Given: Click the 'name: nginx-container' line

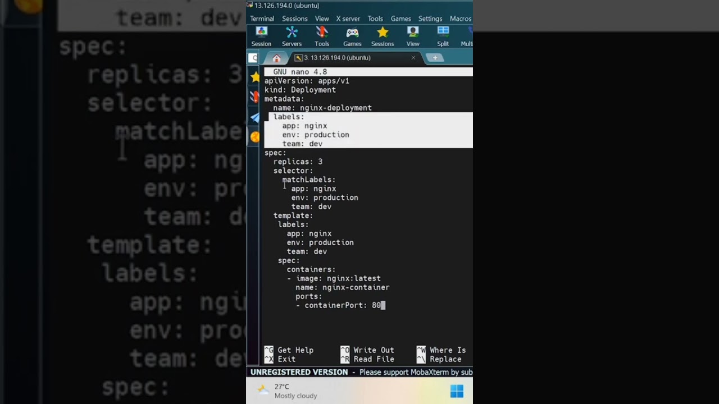Looking at the screenshot, I should click(x=343, y=287).
